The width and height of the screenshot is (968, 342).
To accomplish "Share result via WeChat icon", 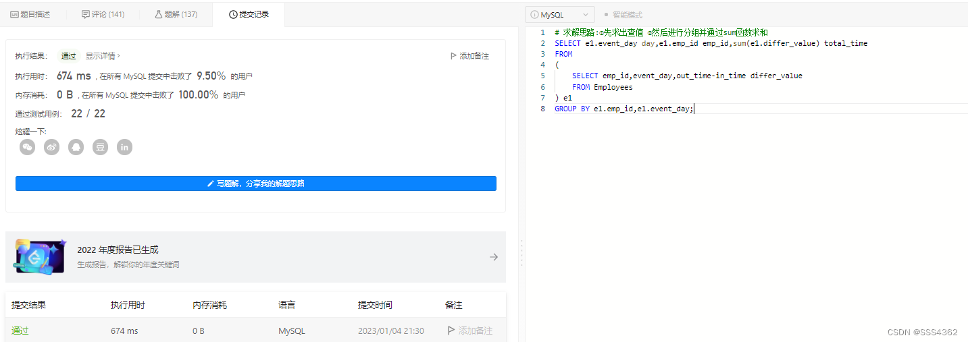I will pos(27,147).
